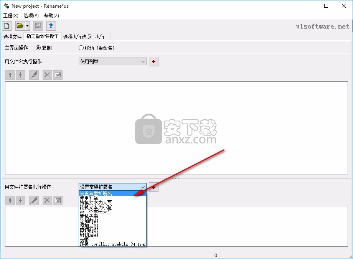The height and width of the screenshot is (259, 353).
Task: Click the blue question mark help icon
Action: coord(51,26)
